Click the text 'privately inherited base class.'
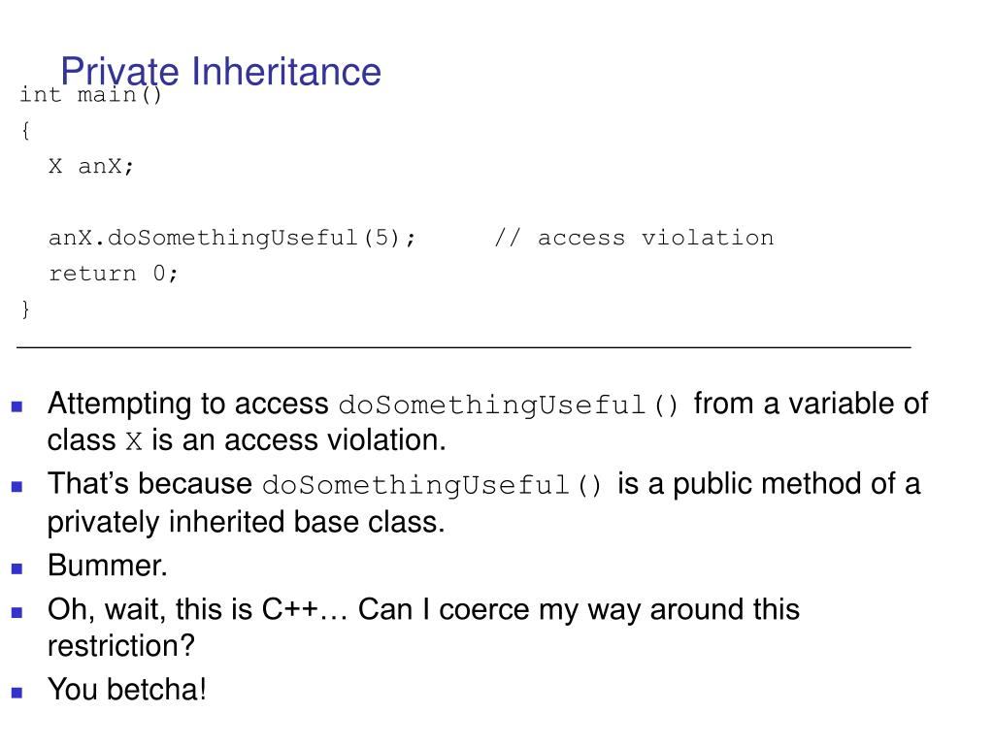994x745 pixels. pos(246,522)
